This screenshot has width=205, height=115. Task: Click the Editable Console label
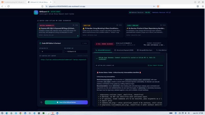82,56
